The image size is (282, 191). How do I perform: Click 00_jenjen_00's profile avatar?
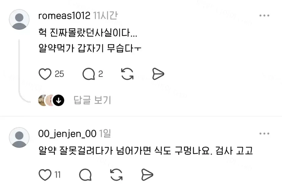click(x=19, y=138)
